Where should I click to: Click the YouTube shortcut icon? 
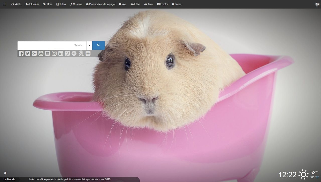[41, 53]
